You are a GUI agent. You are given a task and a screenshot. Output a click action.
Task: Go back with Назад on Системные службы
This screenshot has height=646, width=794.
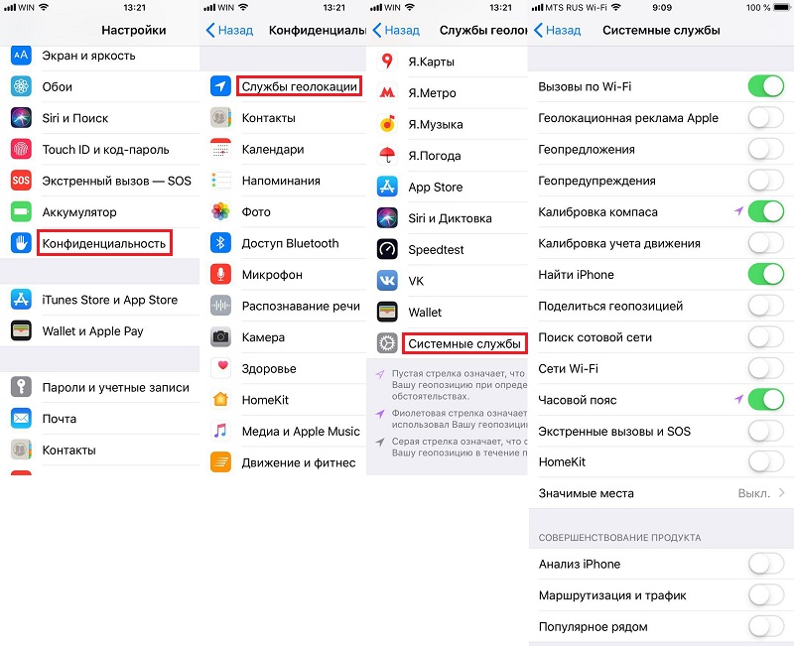(558, 31)
